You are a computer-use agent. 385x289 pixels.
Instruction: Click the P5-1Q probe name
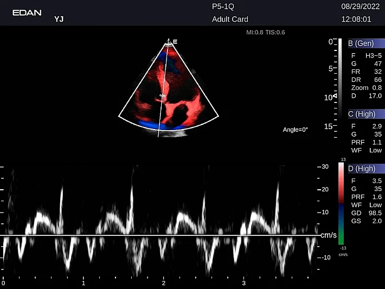[223, 7]
